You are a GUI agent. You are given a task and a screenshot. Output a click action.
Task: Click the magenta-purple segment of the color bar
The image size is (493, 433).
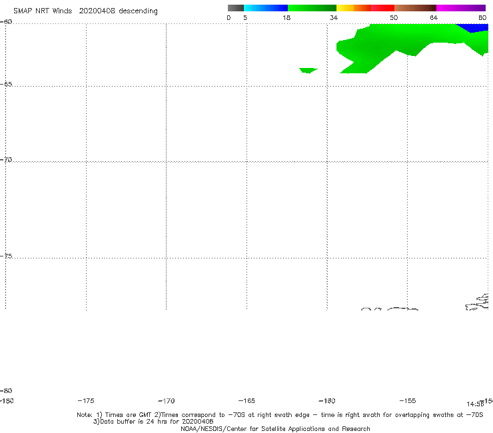click(461, 8)
